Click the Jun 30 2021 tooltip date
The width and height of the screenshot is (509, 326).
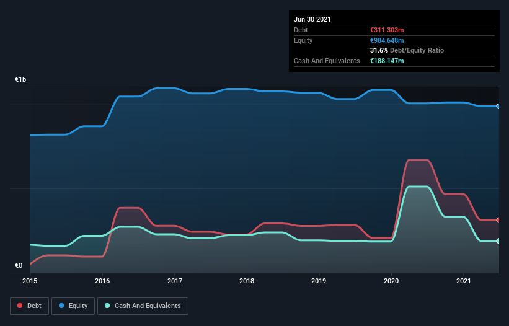coord(312,19)
